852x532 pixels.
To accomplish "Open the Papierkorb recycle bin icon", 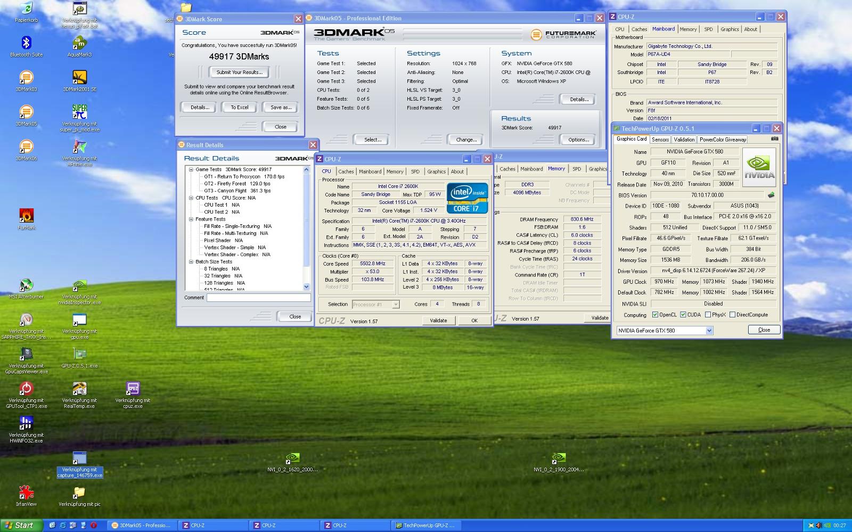I will click(26, 9).
